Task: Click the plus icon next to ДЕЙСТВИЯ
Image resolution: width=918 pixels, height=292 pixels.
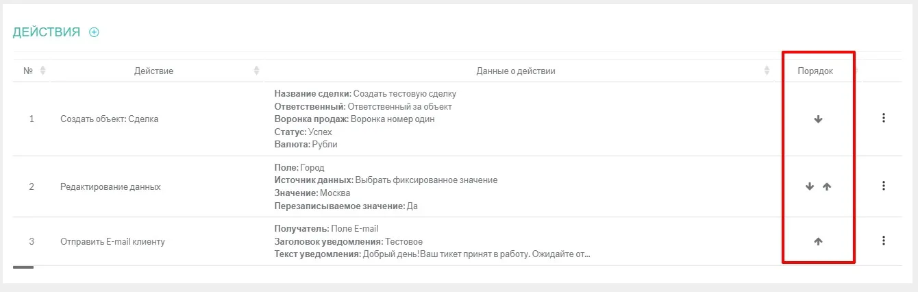Action: 94,32
